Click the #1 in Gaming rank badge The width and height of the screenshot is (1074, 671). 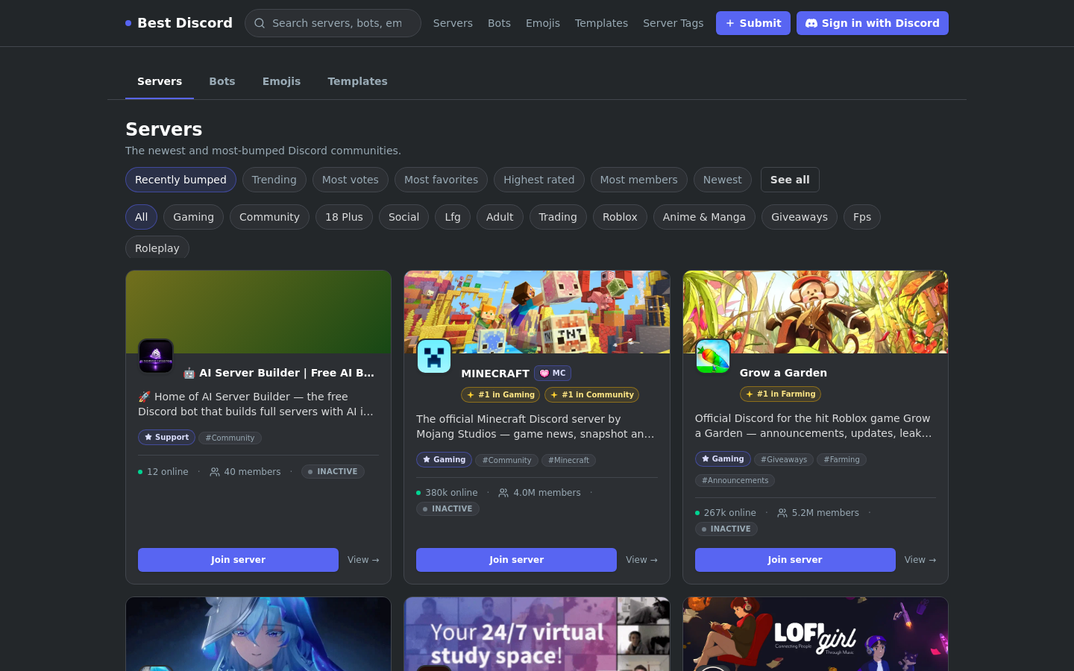[x=500, y=395]
